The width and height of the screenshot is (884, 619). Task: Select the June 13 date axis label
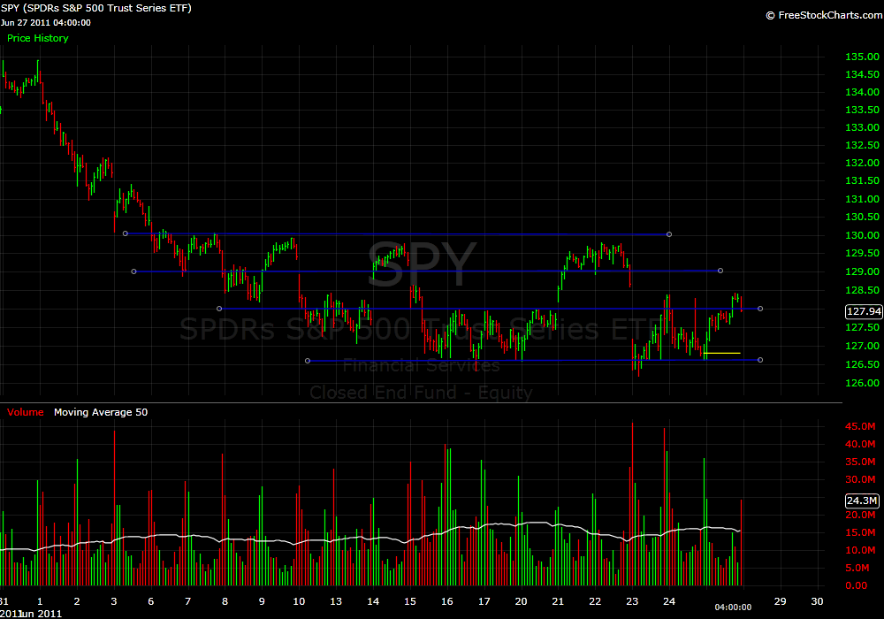[x=336, y=601]
